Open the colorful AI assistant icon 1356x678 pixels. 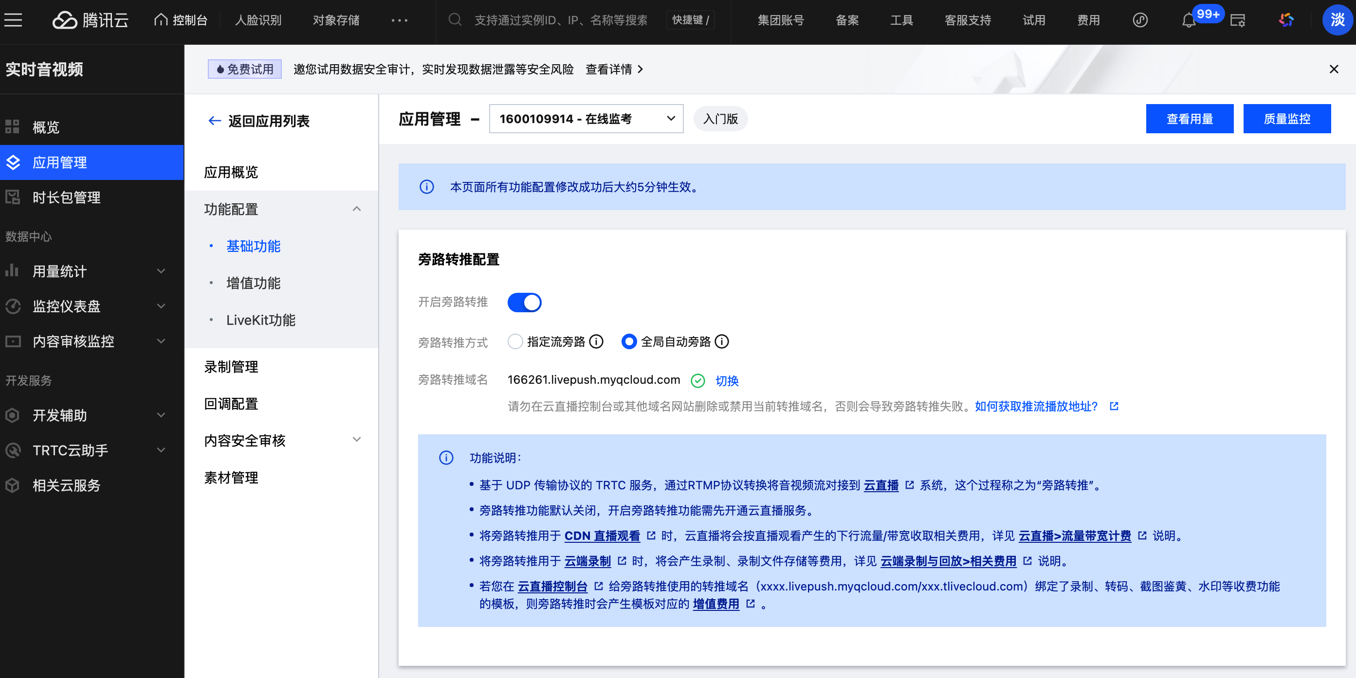point(1286,20)
